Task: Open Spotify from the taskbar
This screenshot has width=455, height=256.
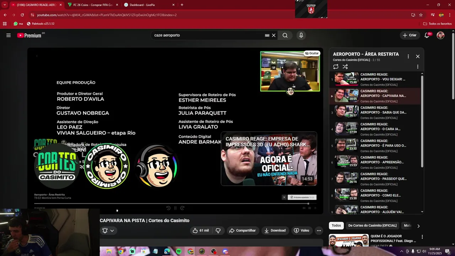Action: [179, 251]
